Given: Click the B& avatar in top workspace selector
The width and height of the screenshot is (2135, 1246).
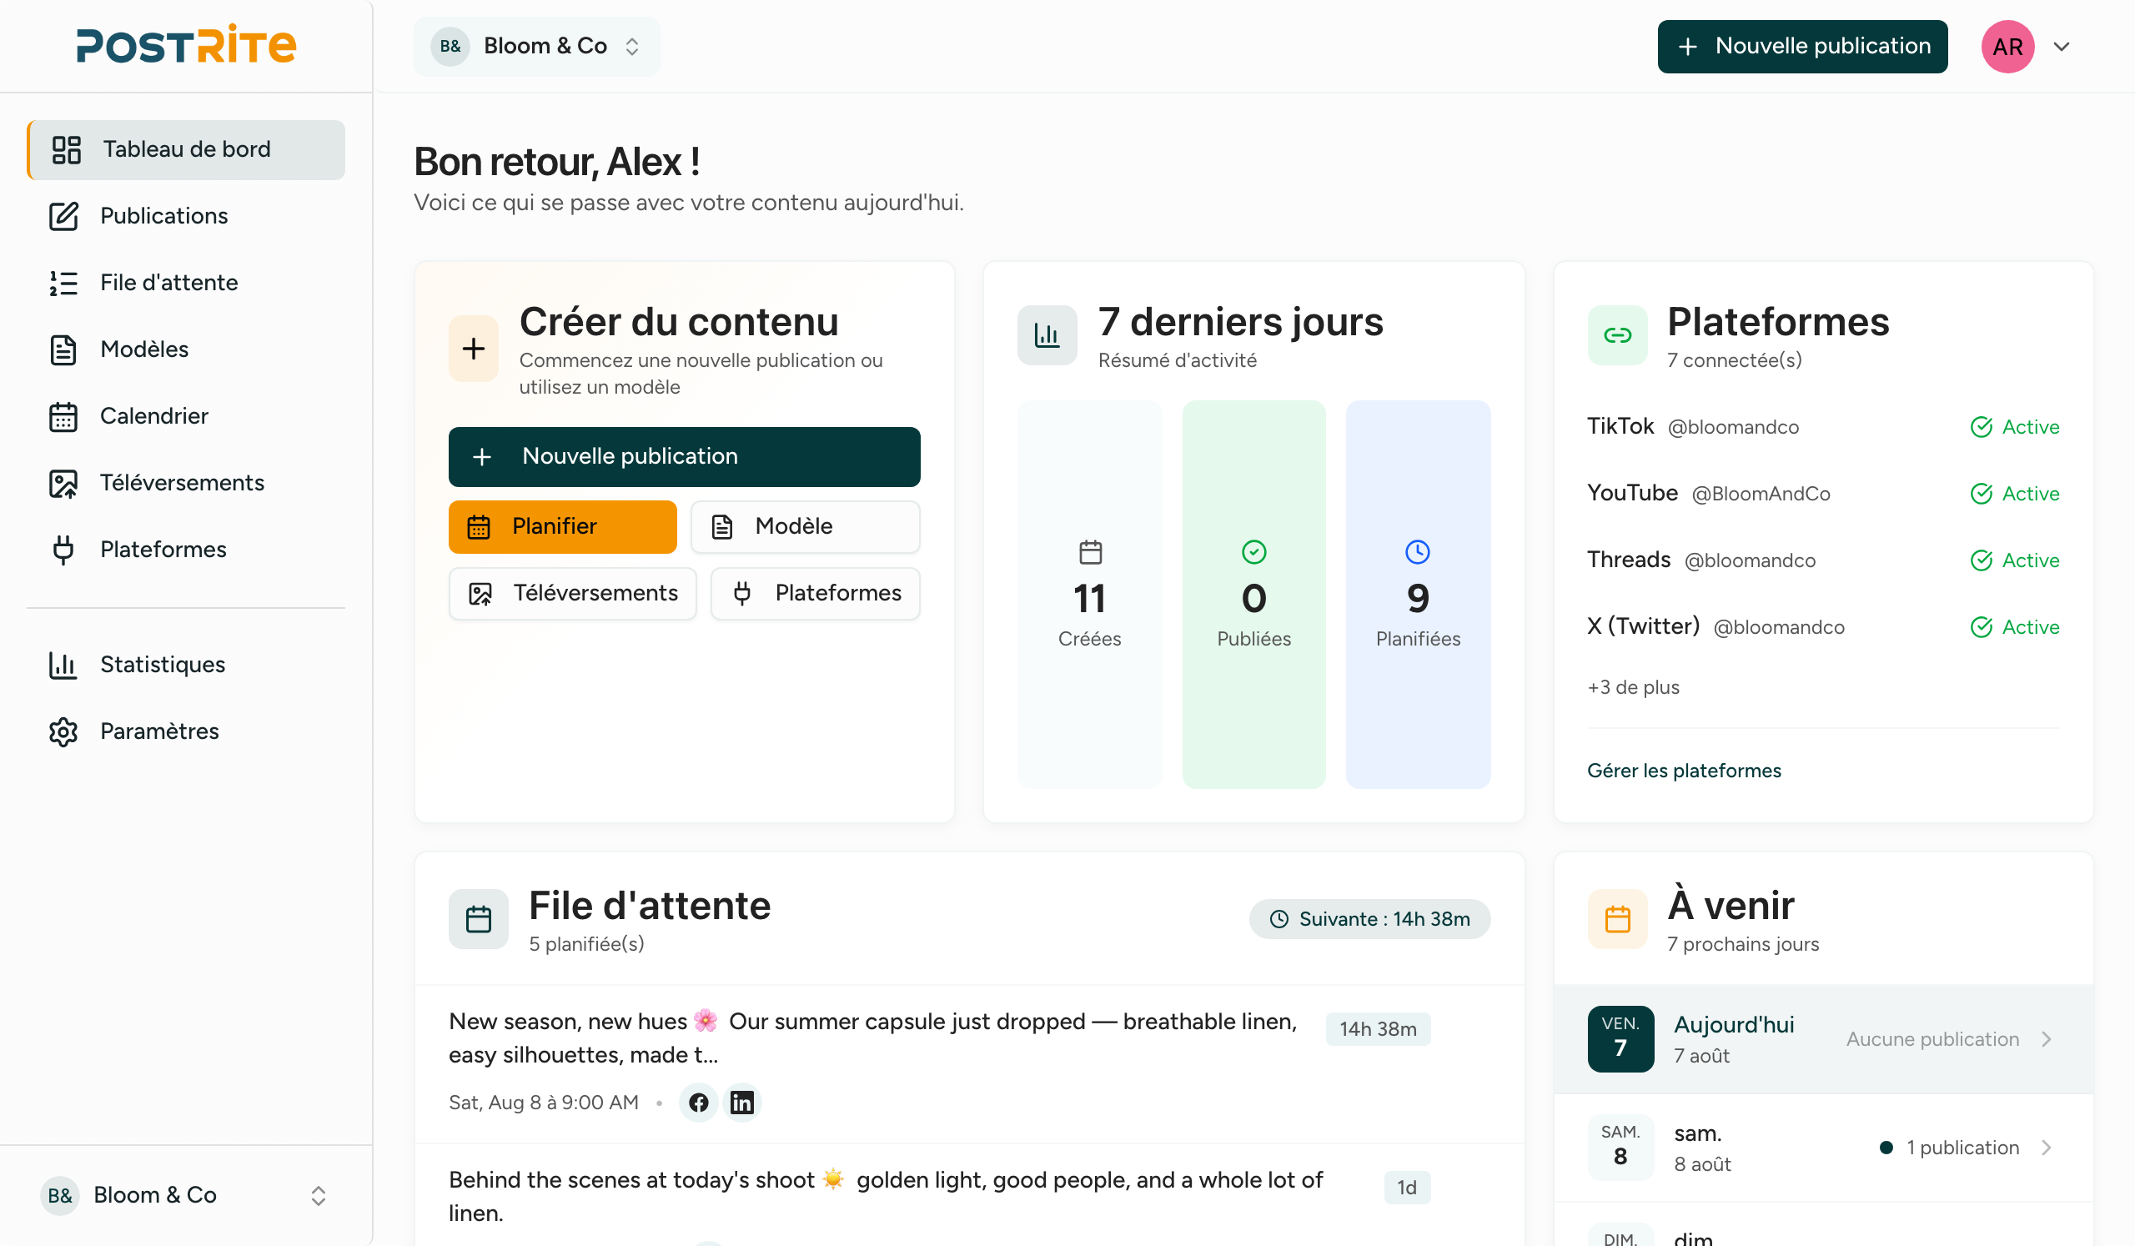Looking at the screenshot, I should coord(450,47).
